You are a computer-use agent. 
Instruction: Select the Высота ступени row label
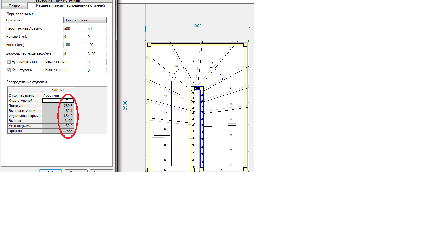tap(25, 111)
